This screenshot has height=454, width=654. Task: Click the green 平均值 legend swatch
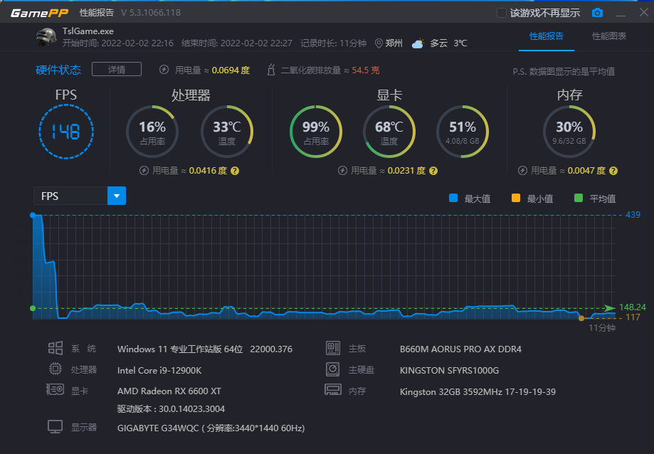pyautogui.click(x=579, y=198)
